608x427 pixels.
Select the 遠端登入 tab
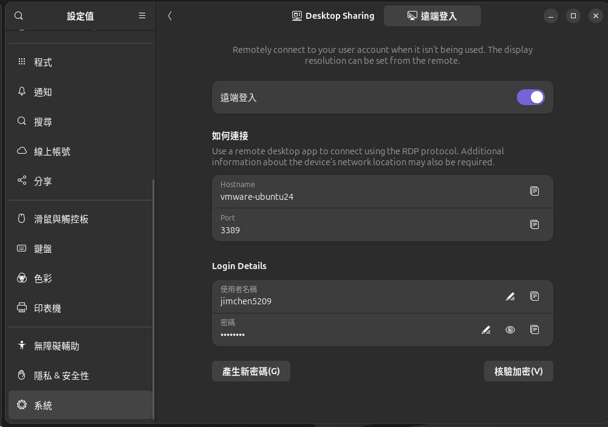(x=432, y=16)
